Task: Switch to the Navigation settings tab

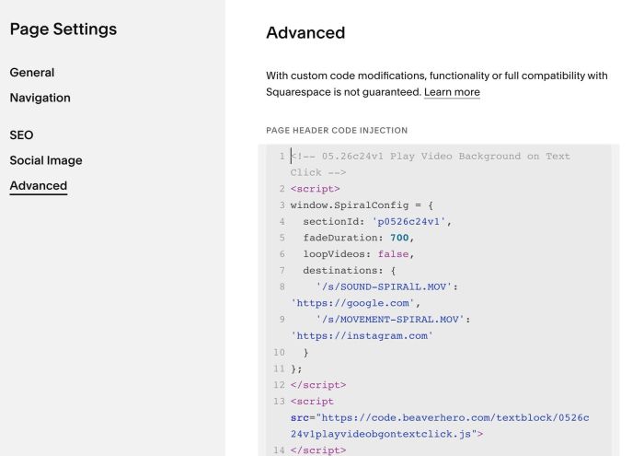Action: coord(40,98)
